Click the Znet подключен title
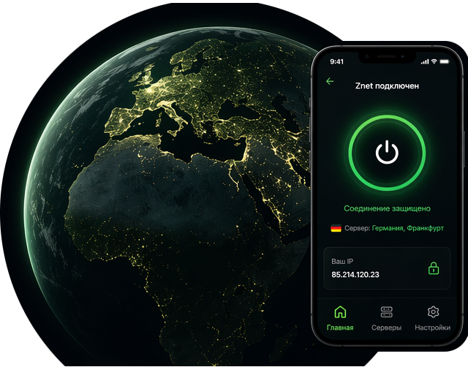468x367 pixels. click(387, 86)
